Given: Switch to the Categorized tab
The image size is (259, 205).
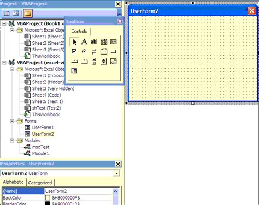Looking at the screenshot, I should 40,183.
